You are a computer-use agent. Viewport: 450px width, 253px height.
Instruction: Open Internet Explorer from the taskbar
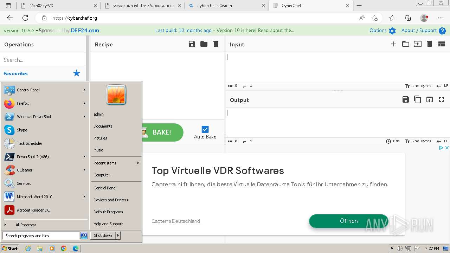28,248
